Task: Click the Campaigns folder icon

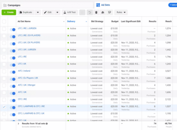Action: click(5, 5)
